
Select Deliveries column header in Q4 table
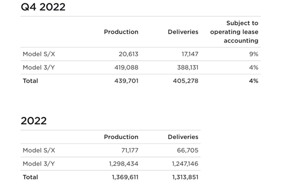point(183,32)
